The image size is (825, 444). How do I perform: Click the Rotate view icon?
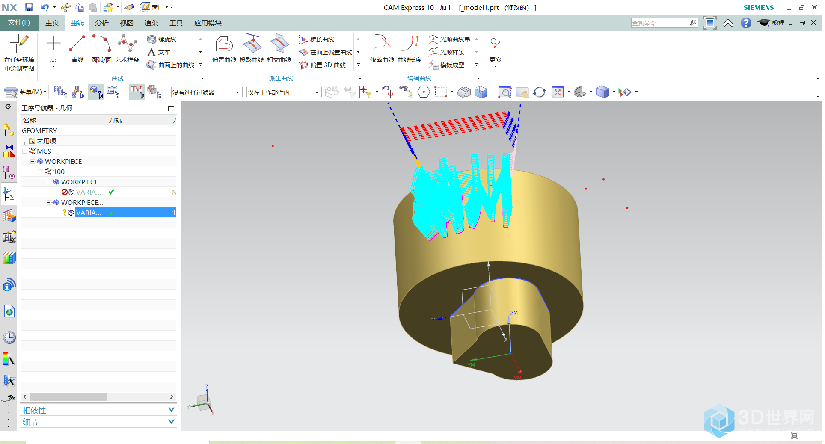click(x=539, y=92)
